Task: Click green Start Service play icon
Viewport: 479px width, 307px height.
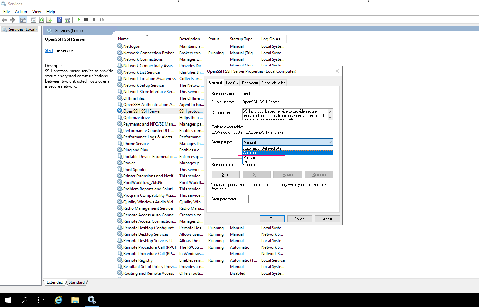Action: [79, 20]
